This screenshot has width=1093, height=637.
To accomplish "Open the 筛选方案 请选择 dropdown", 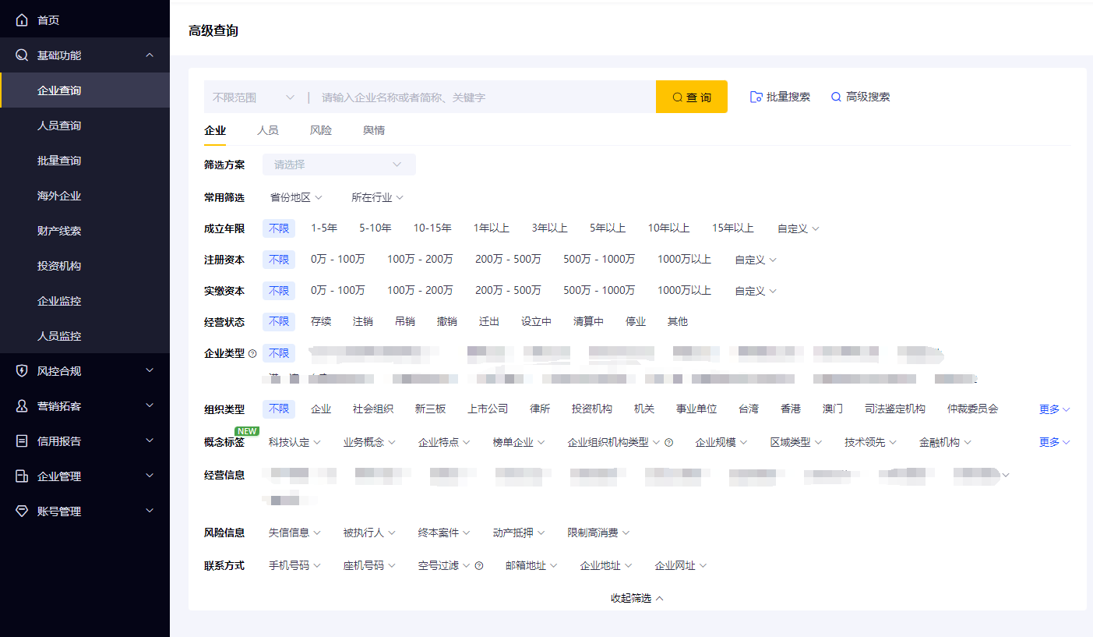I will click(x=339, y=165).
